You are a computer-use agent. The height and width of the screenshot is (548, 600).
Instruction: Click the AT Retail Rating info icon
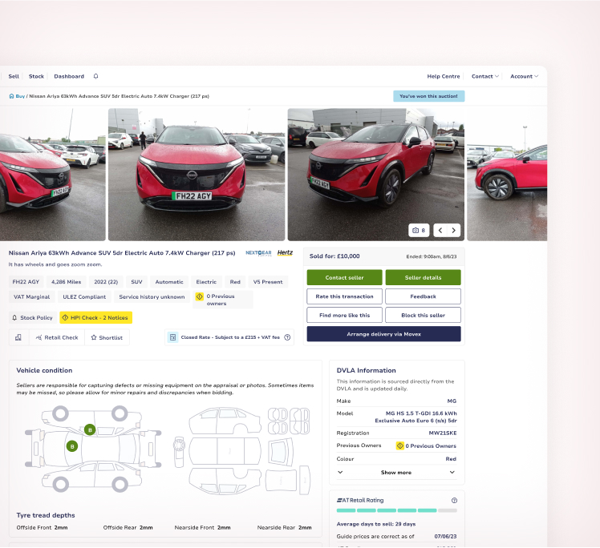pyautogui.click(x=454, y=500)
